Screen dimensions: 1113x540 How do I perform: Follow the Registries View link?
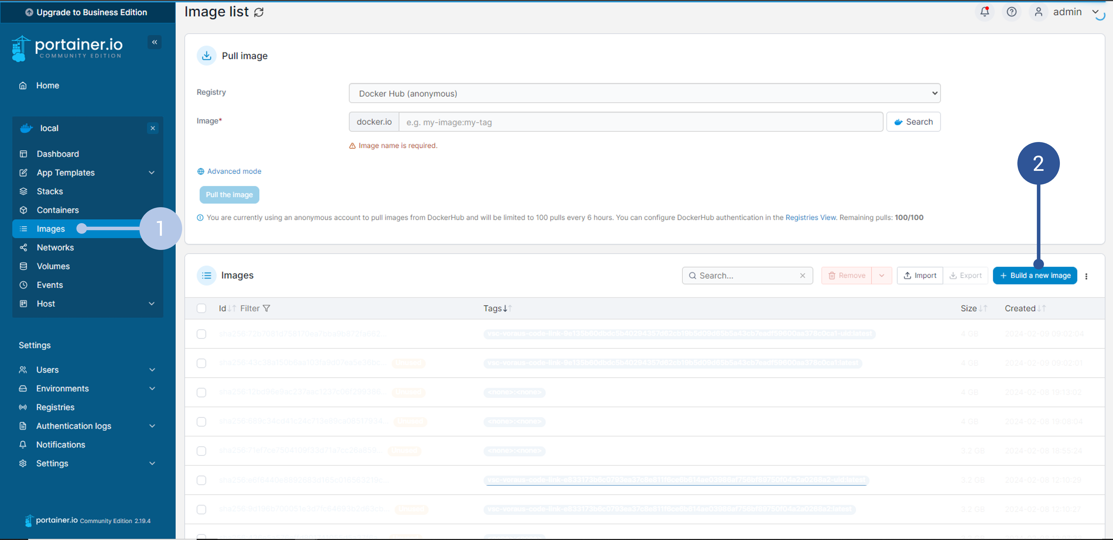click(810, 218)
